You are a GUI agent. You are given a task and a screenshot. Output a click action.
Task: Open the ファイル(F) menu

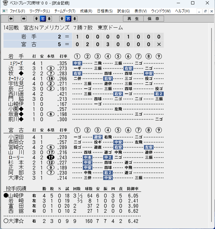point(17,11)
